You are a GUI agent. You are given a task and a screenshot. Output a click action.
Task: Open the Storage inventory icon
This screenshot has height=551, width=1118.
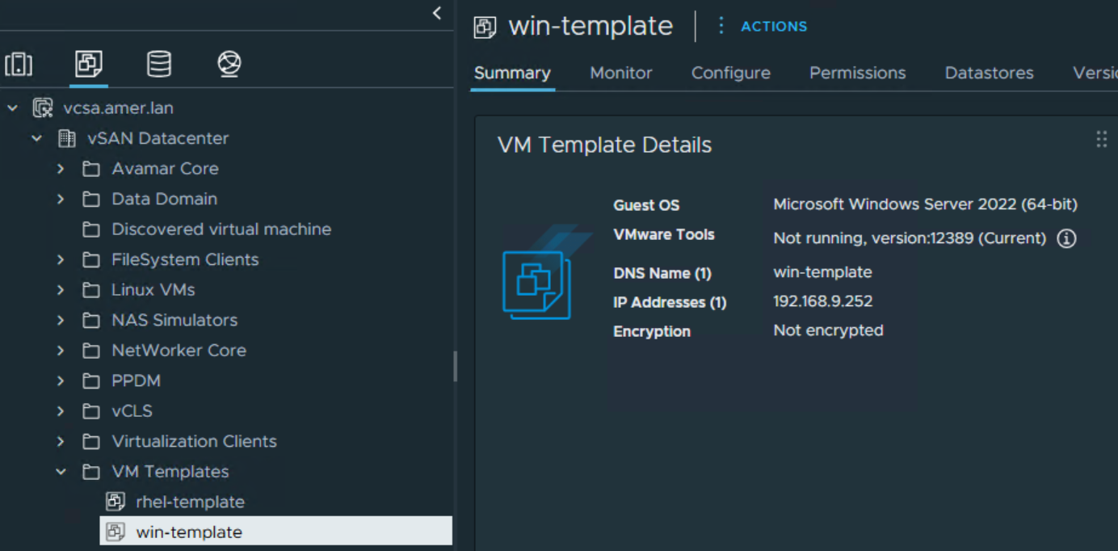coord(158,64)
